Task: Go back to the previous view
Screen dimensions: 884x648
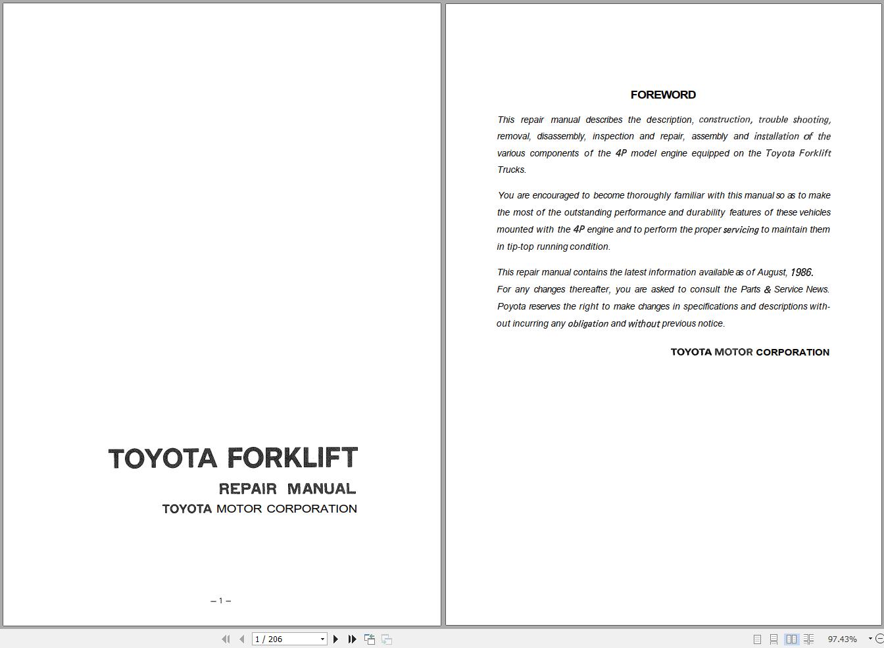Action: pyautogui.click(x=369, y=638)
